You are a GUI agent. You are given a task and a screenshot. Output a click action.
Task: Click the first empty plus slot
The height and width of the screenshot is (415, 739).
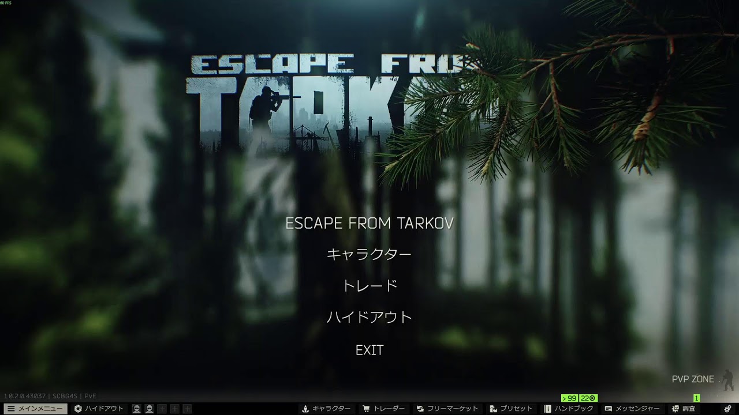pos(162,409)
